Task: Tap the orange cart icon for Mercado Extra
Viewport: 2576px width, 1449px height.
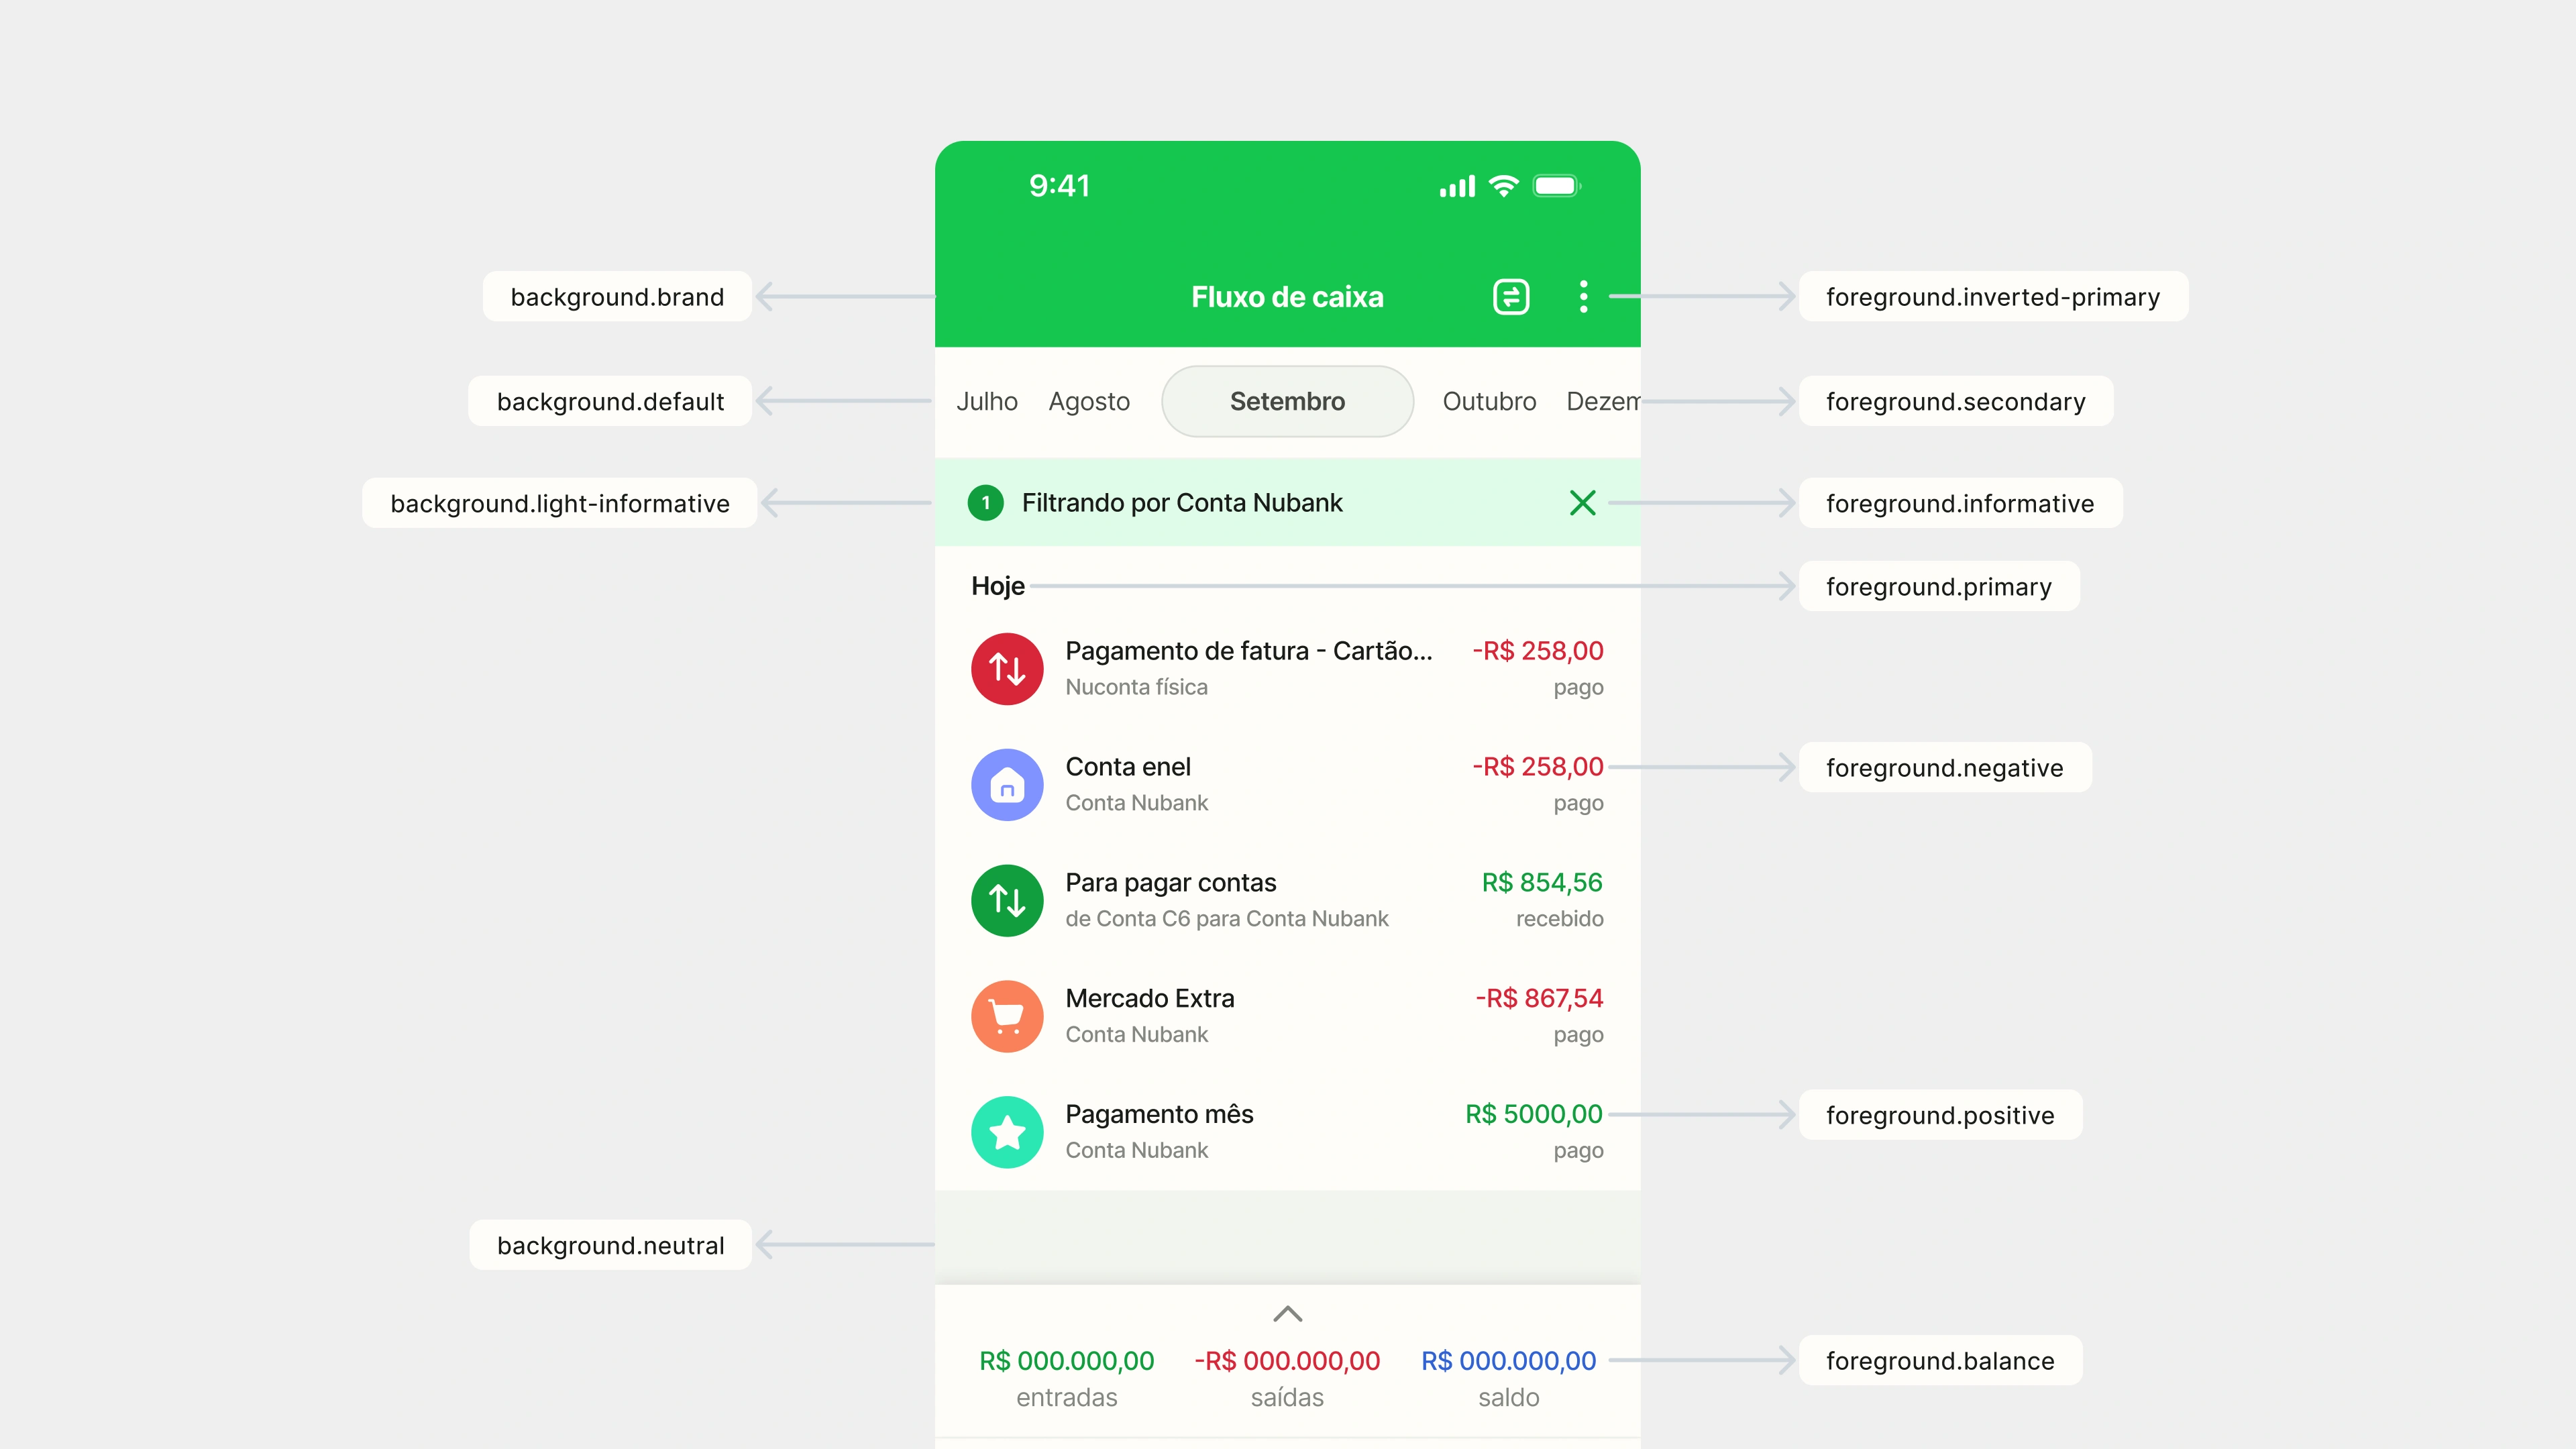Action: pos(1007,1017)
